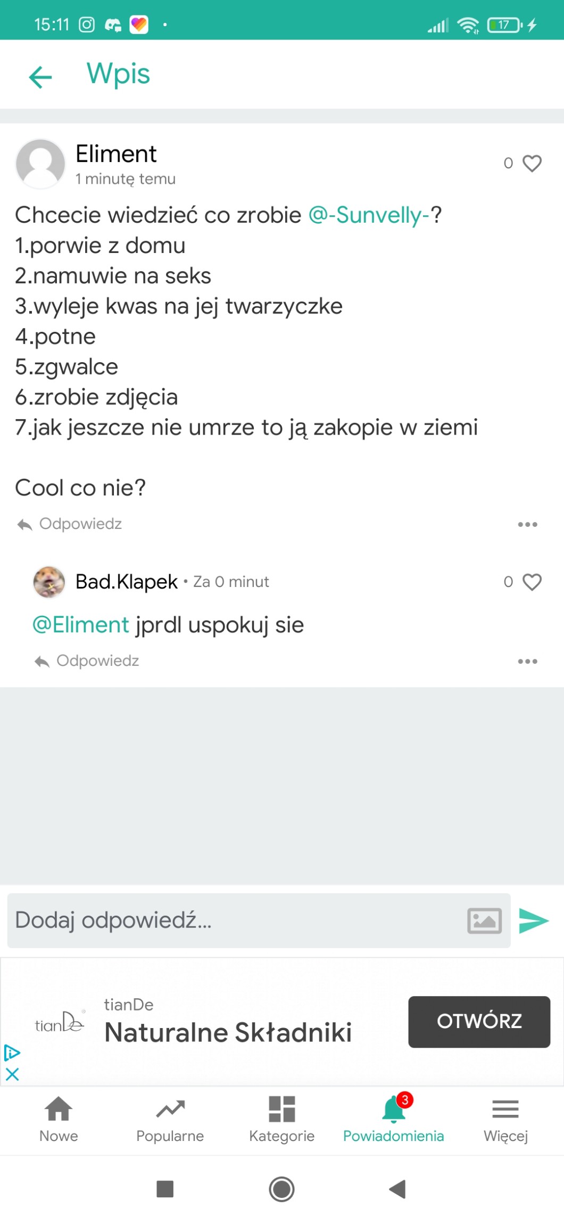
Task: Open Powiadomienia bell notifications
Action: 394,1120
